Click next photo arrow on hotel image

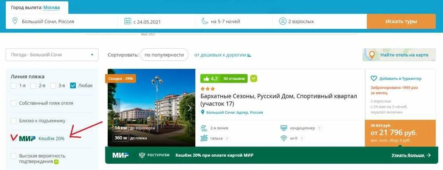tap(190, 108)
